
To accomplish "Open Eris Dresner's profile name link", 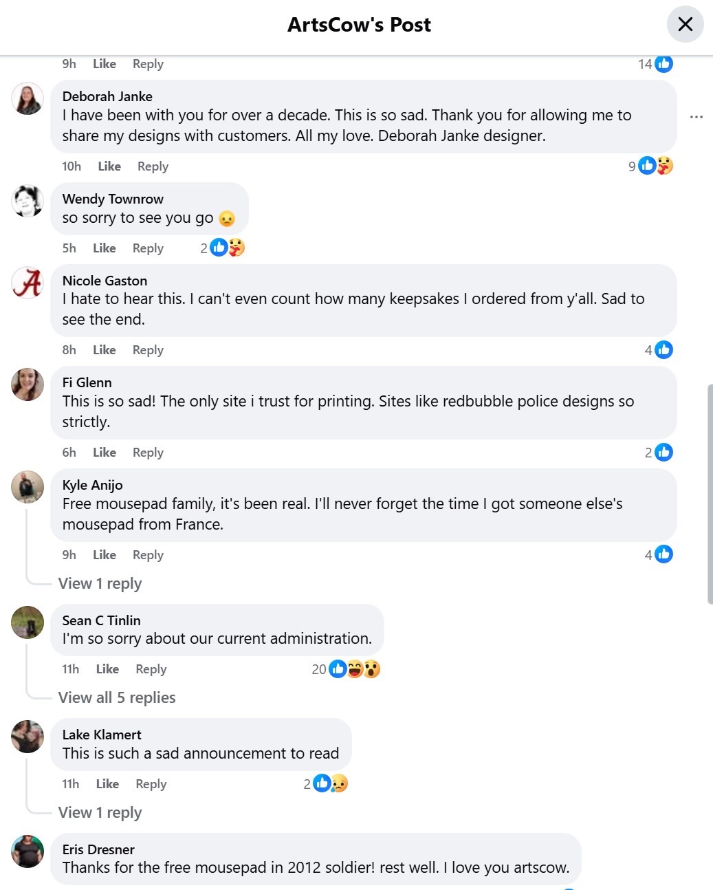I will [98, 849].
